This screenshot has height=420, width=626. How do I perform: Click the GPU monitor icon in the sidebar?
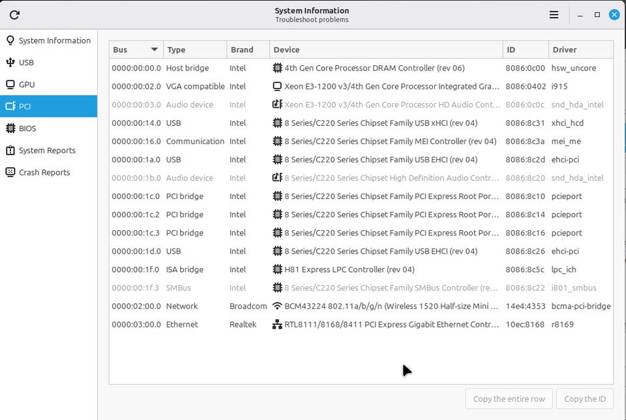click(10, 84)
